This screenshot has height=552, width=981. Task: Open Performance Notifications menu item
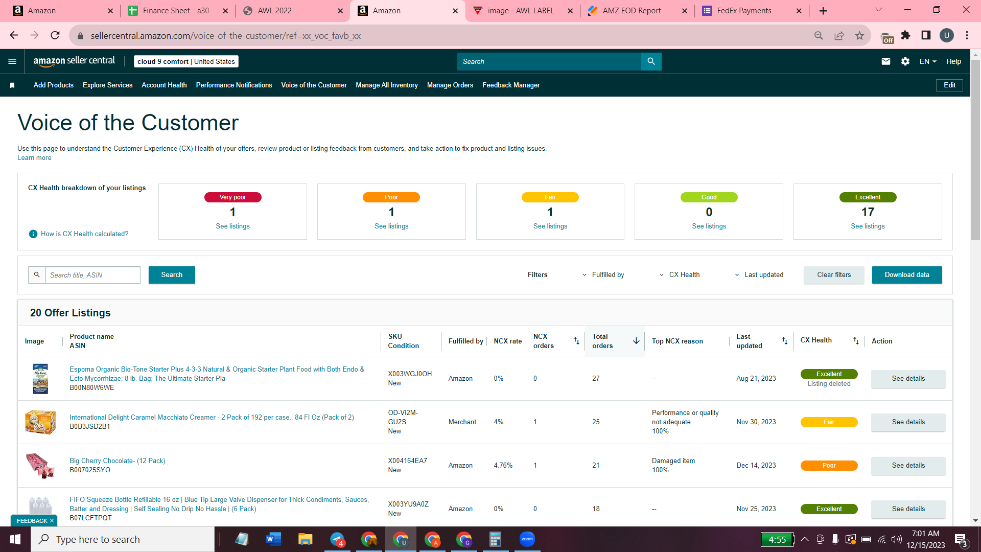(234, 85)
